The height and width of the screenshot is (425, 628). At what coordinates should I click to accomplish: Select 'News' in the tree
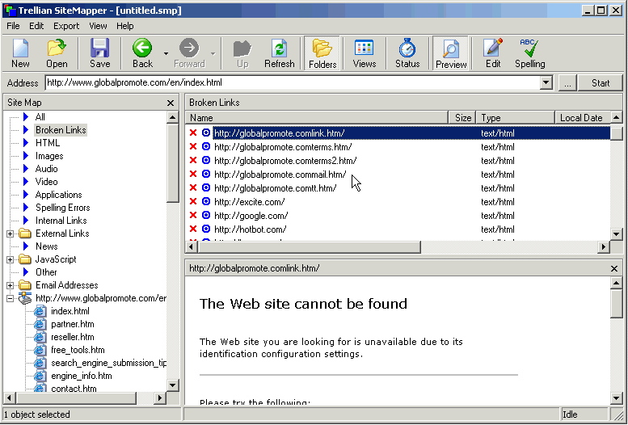[46, 246]
